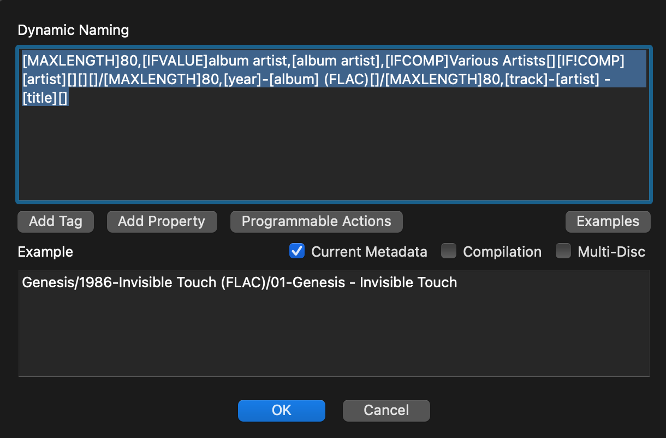Open the Add Property menu
666x438 pixels.
162,221
